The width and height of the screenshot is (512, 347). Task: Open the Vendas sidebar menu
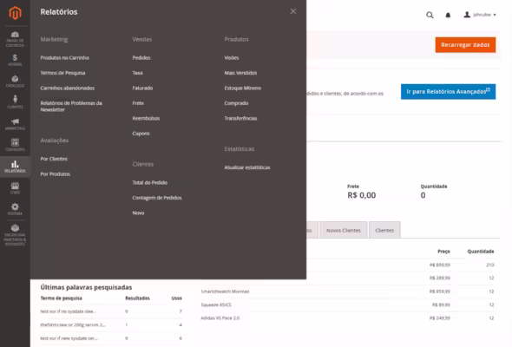point(15,60)
